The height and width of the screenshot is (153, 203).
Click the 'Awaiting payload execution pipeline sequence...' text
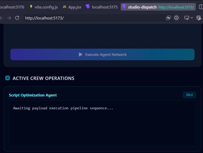(63, 108)
